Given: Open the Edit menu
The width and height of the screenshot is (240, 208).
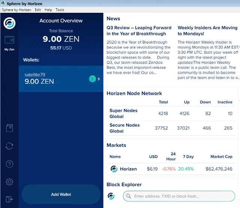Looking at the screenshot, I should pyautogui.click(x=38, y=10).
